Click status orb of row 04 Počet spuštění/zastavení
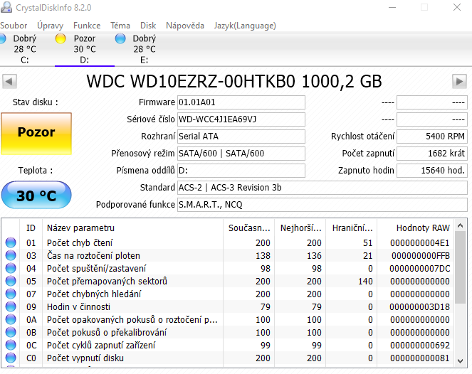 11,268
